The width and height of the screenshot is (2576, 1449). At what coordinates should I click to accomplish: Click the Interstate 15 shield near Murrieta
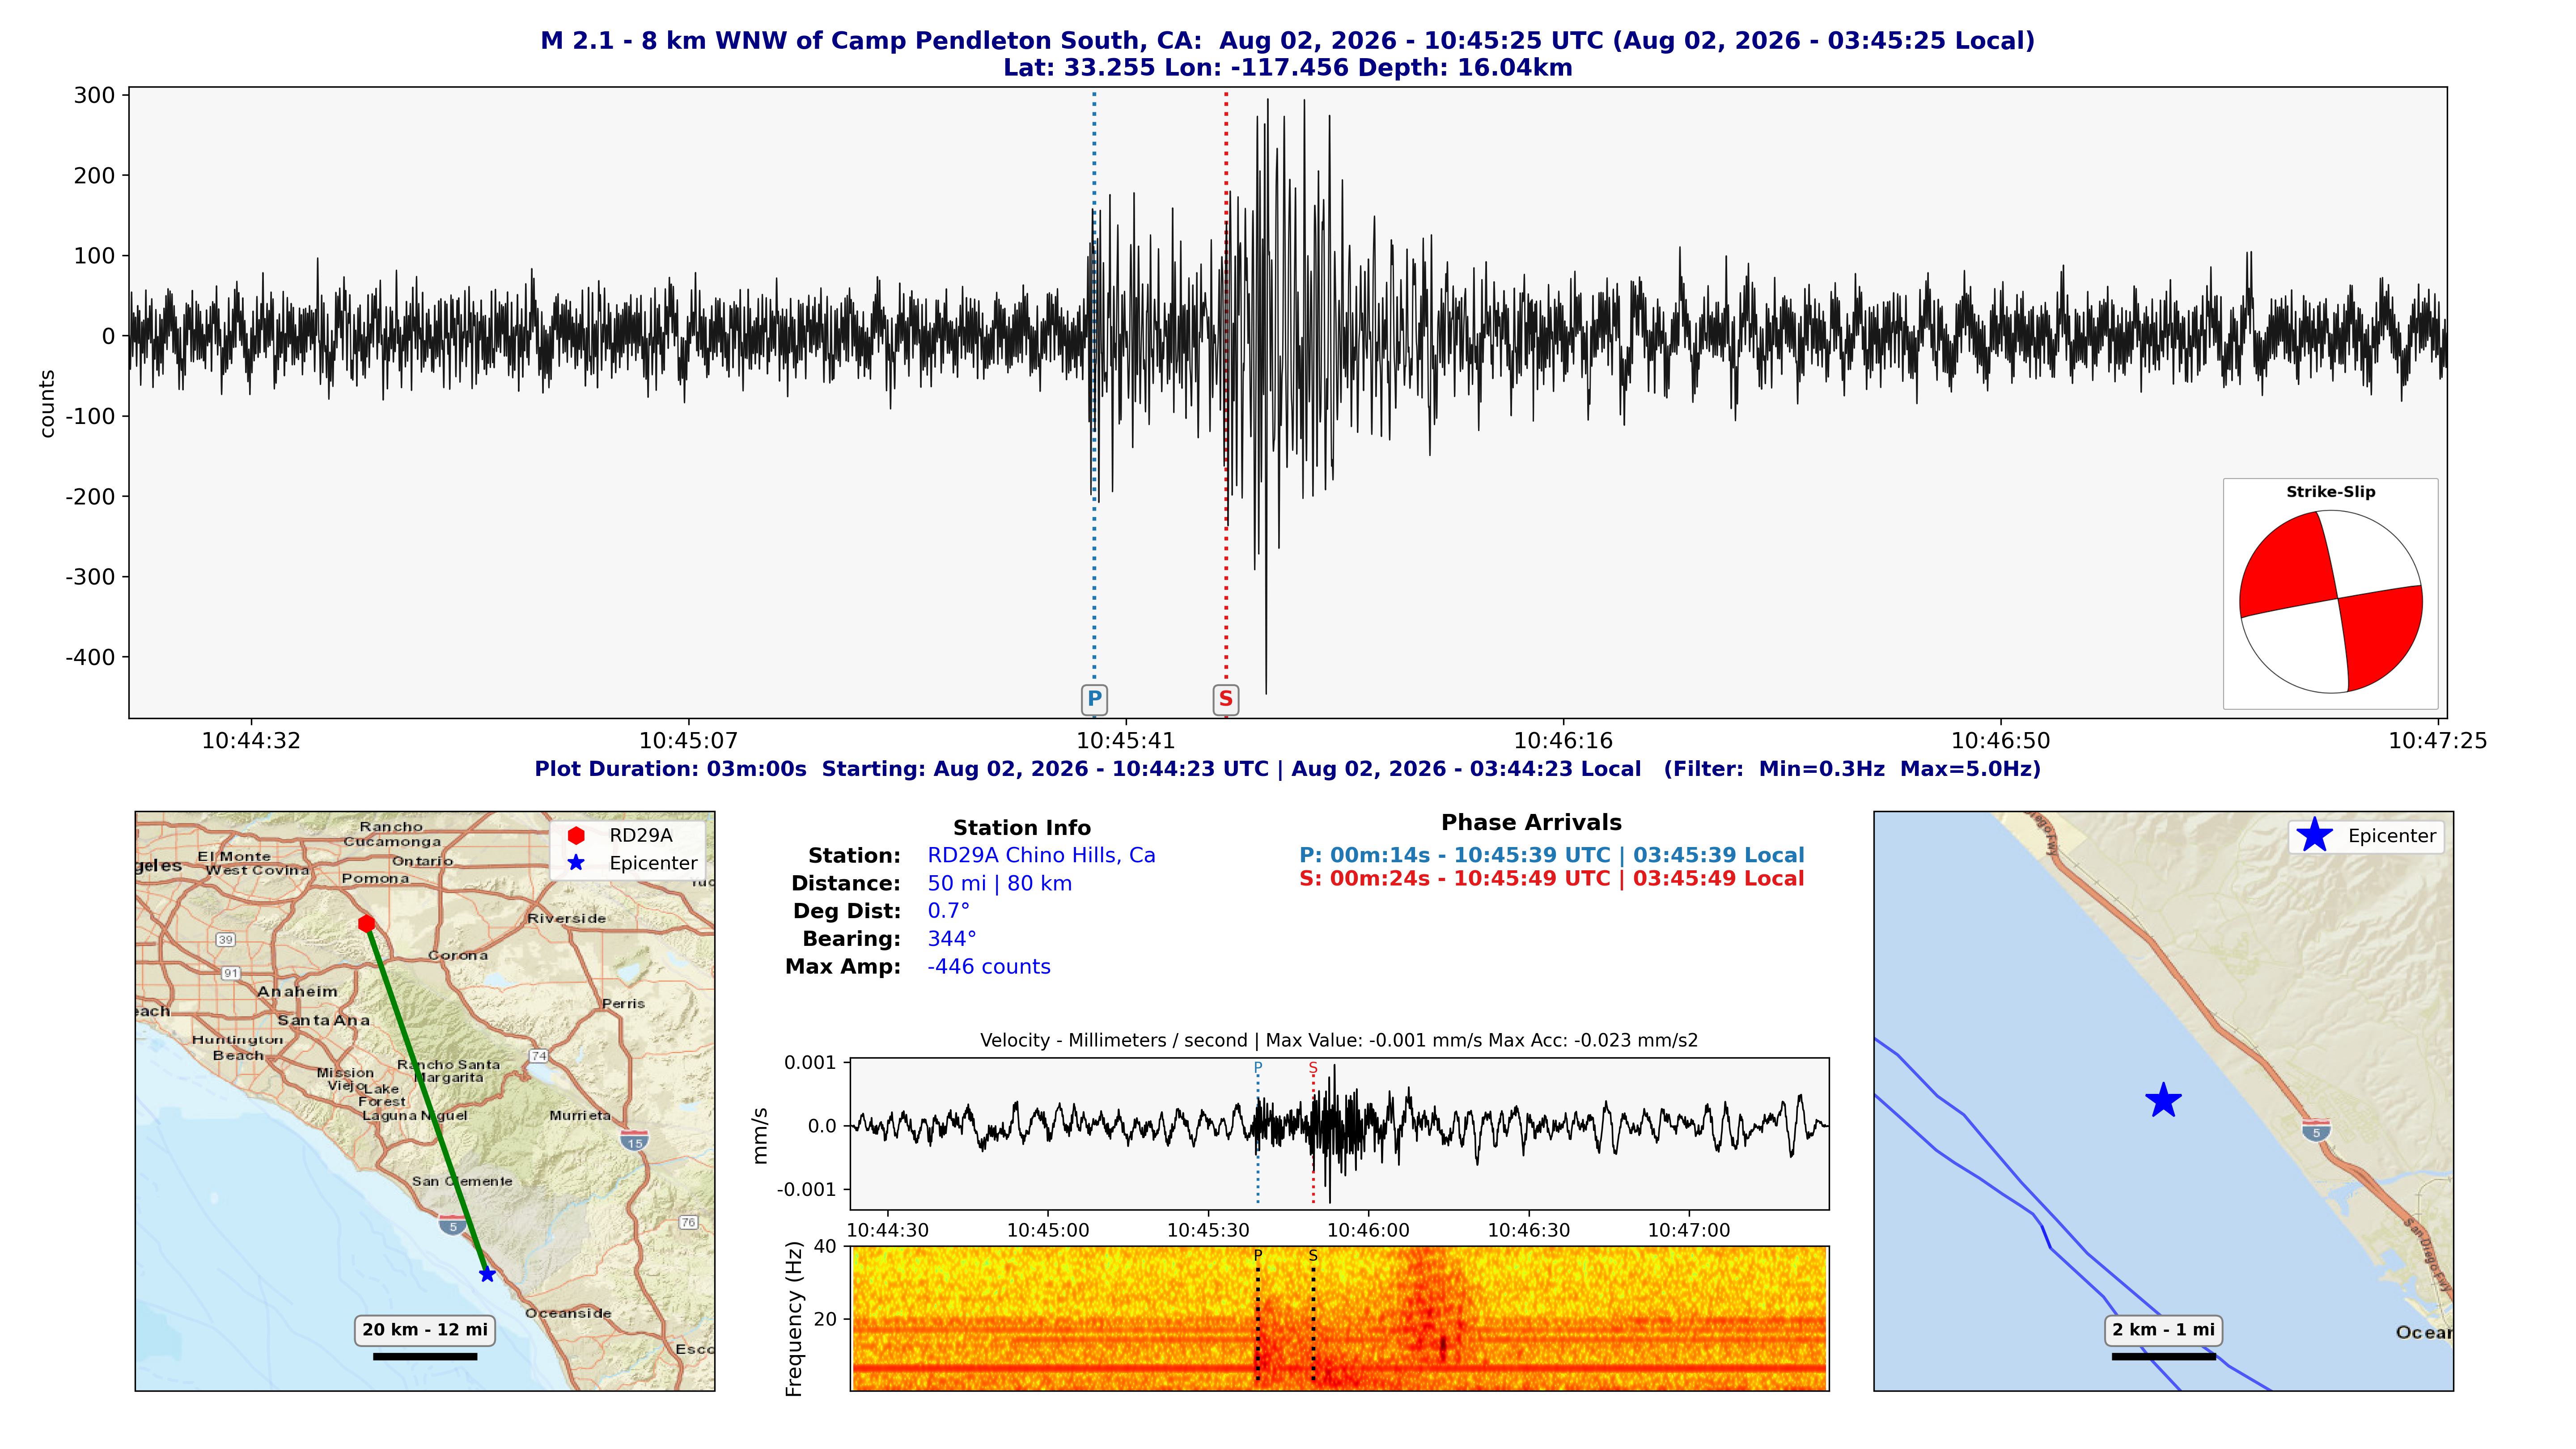pos(634,1140)
